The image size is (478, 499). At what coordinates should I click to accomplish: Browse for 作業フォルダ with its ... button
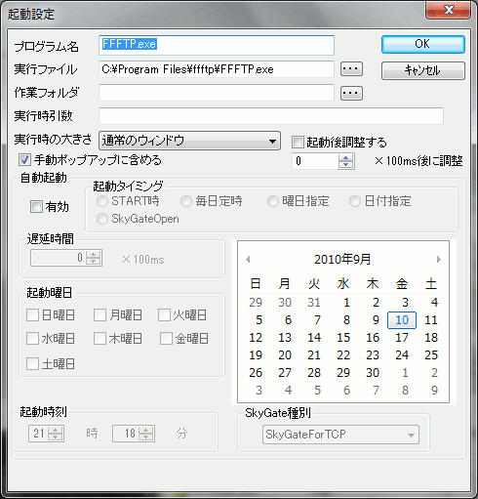tap(351, 93)
